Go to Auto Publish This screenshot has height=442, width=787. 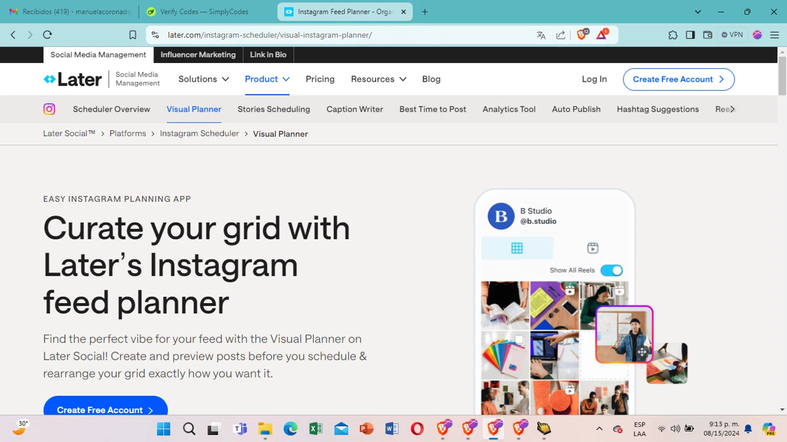[x=576, y=109]
